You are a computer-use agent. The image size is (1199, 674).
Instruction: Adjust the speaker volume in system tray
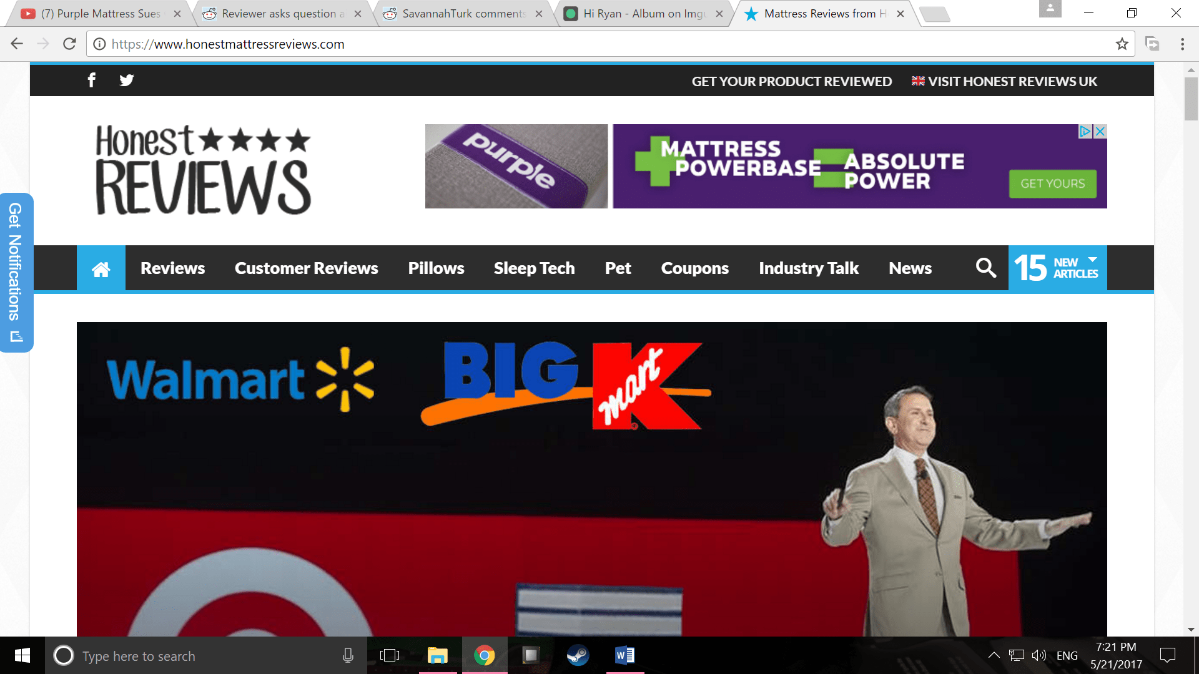(x=1039, y=655)
